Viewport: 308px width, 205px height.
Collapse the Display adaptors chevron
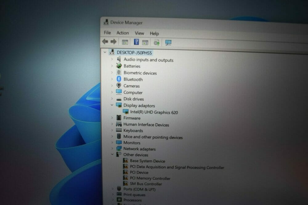[x=112, y=105]
